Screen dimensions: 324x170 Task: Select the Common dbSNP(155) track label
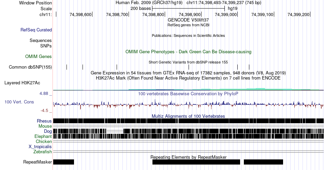30,67
